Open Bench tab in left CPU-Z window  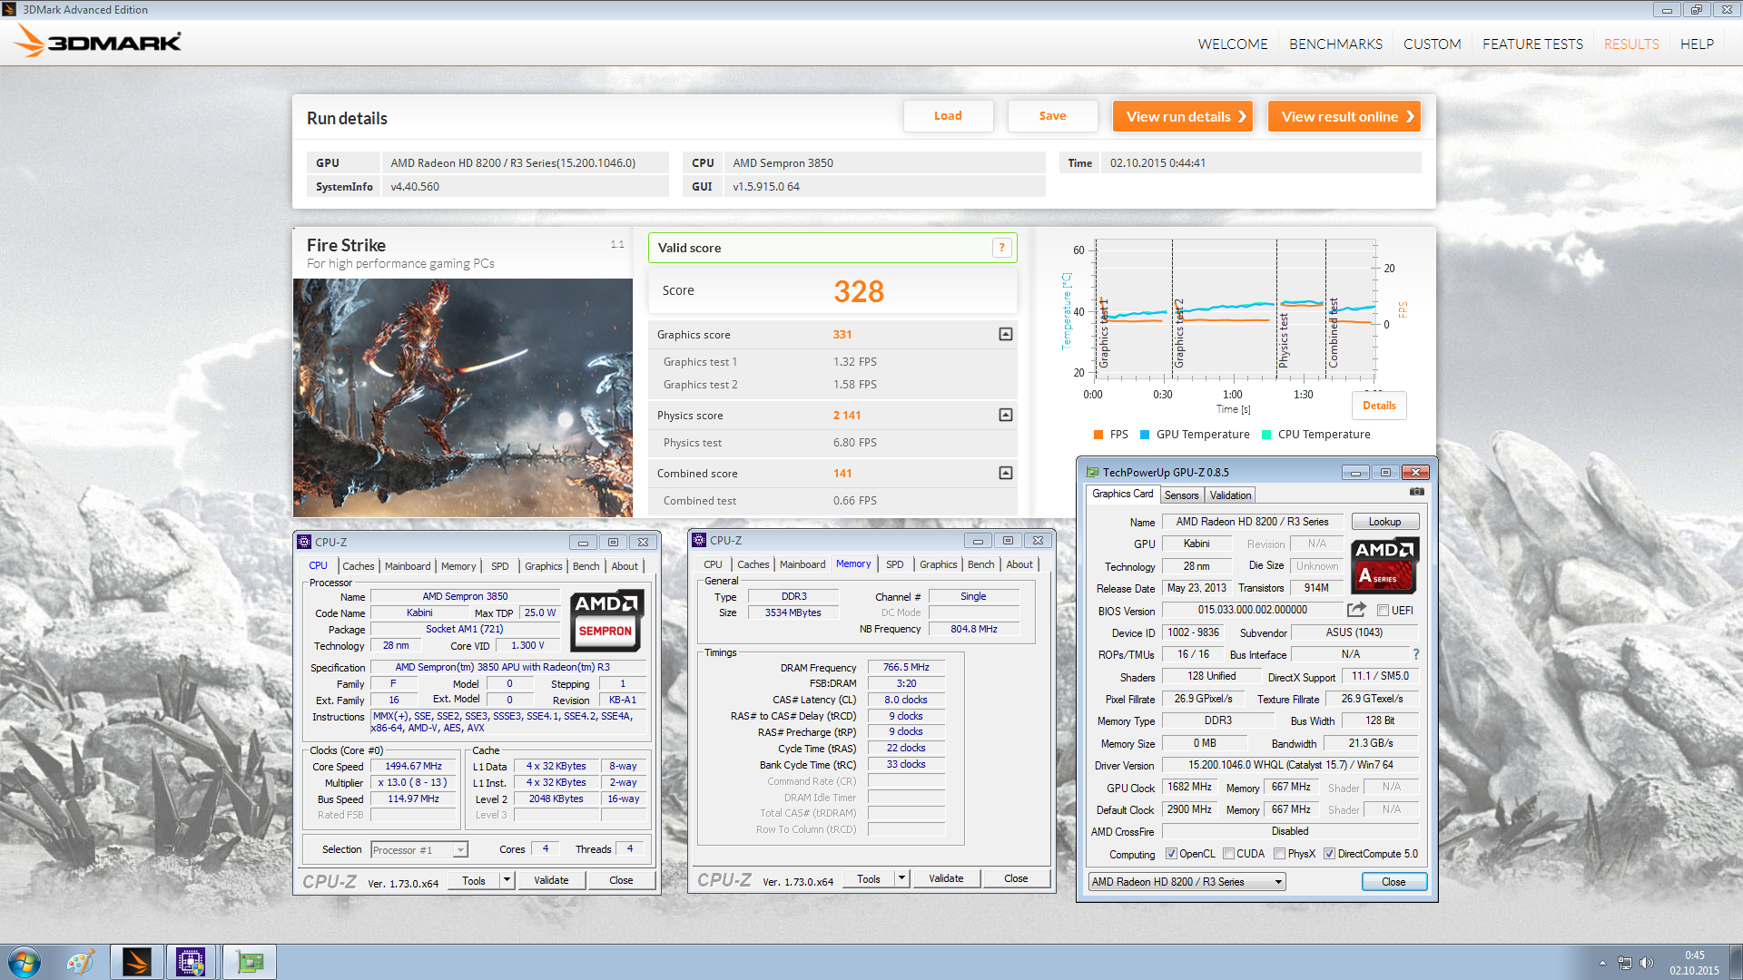point(586,566)
